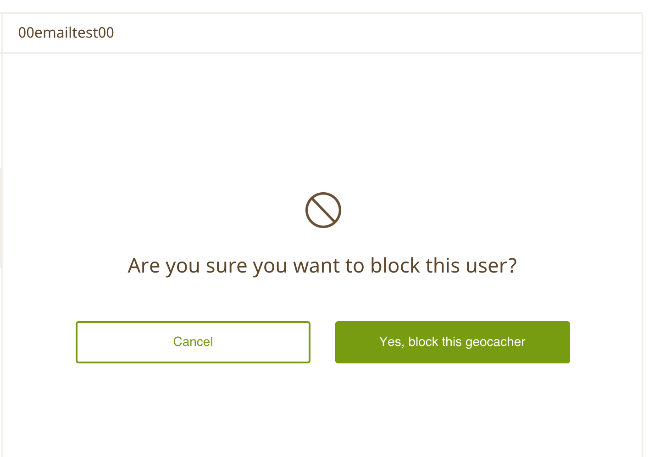Choose Yes to block this geocacher
This screenshot has height=457, width=654.
(452, 342)
